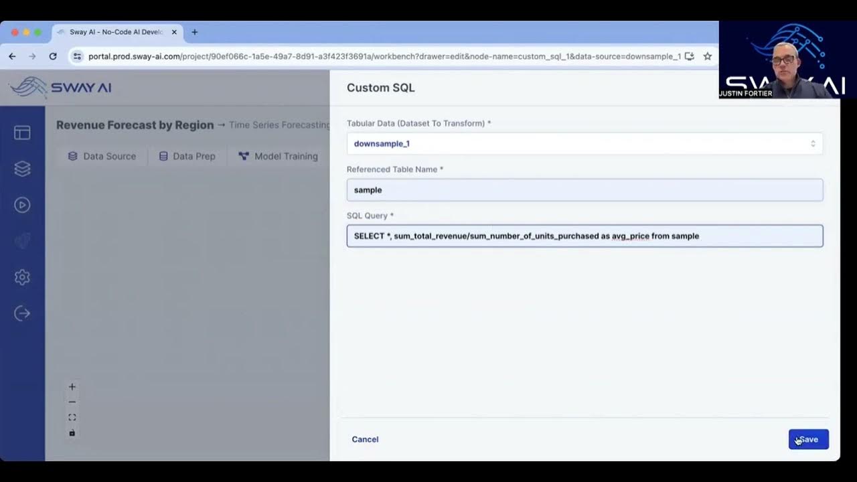
Task: Click the shield sidebar icon
Action: [x=22, y=241]
